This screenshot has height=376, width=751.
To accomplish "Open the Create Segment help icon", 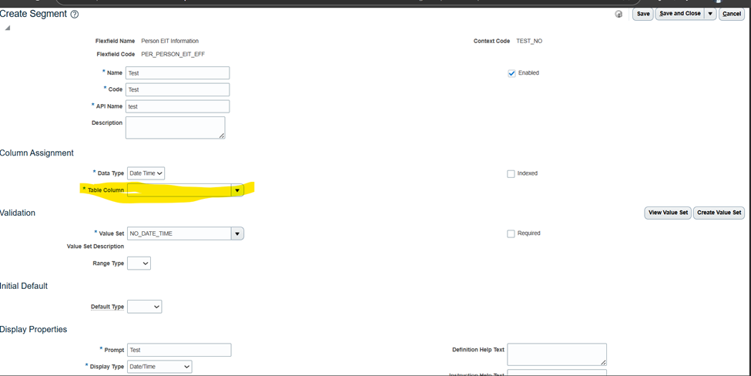I will (x=74, y=15).
